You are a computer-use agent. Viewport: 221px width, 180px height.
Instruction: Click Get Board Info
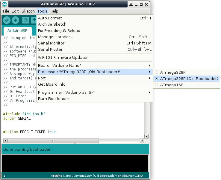[x=95, y=84]
